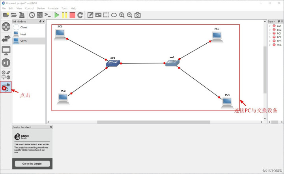The height and width of the screenshot is (174, 284).
Task: Select the PC2 computer node
Action: tap(63, 99)
